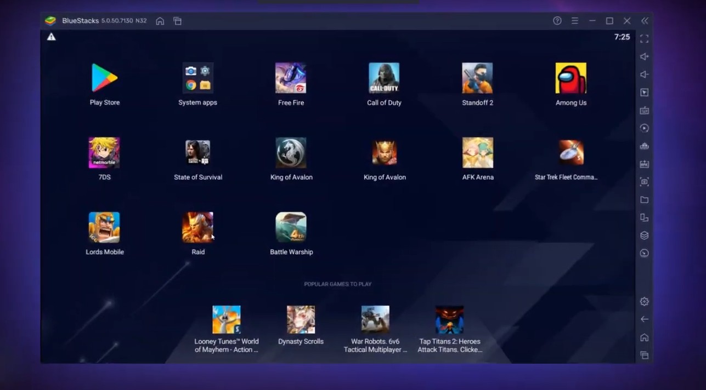The image size is (706, 390).
Task: Click the warning triangle notification icon
Action: point(51,37)
